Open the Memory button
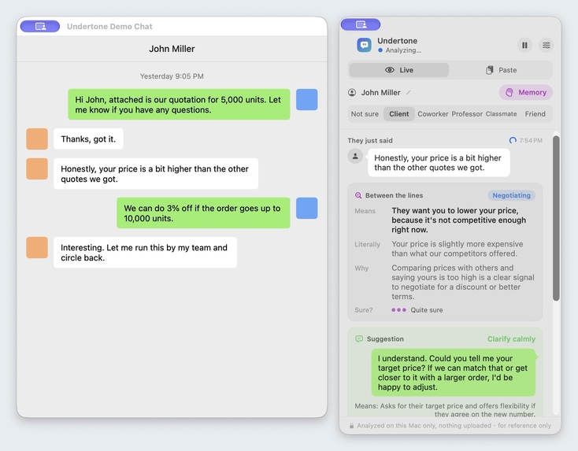 (x=526, y=93)
